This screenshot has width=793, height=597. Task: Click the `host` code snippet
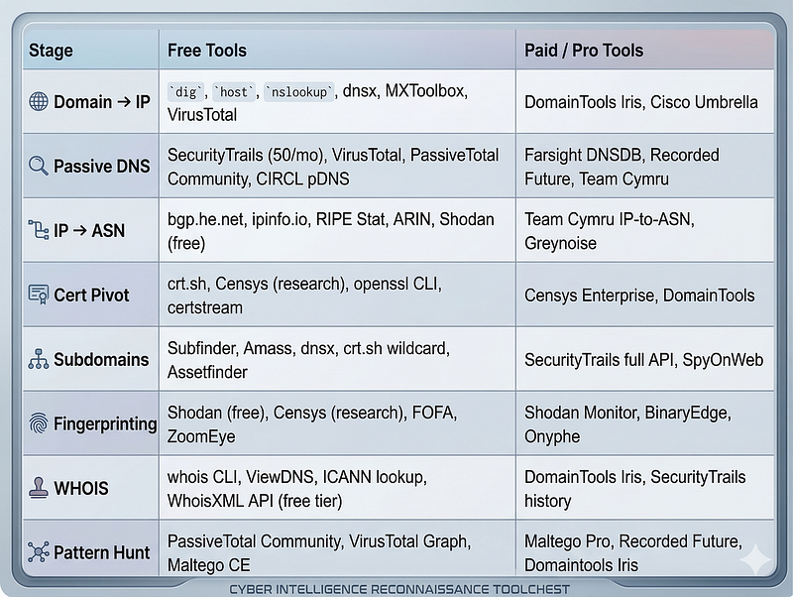tap(234, 92)
